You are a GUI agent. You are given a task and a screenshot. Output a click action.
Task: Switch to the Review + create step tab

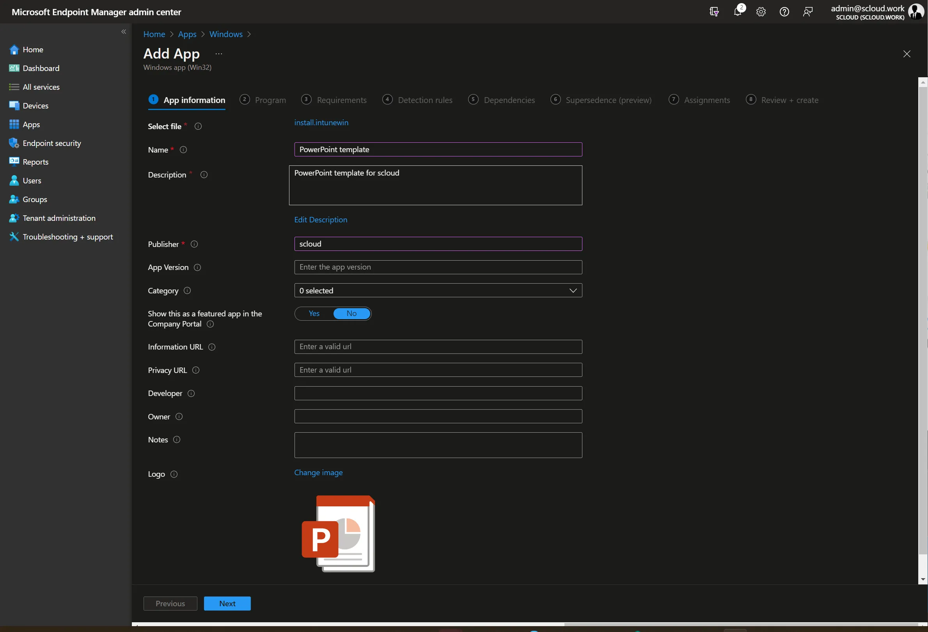click(x=782, y=100)
